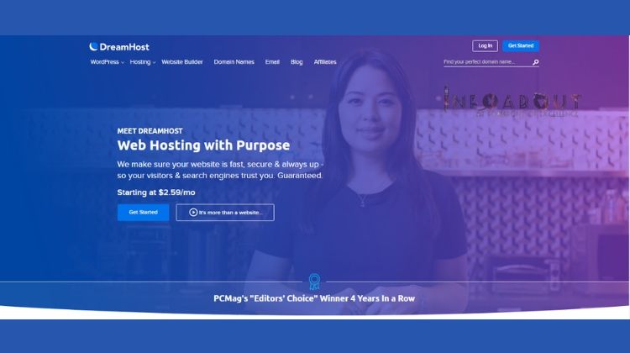Open the Blog link

click(x=297, y=62)
